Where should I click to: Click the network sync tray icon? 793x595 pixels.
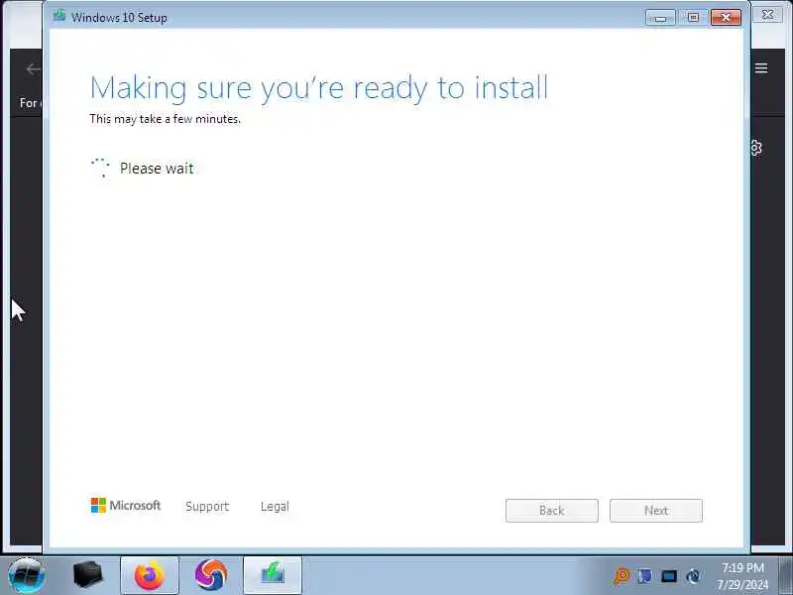pos(693,576)
